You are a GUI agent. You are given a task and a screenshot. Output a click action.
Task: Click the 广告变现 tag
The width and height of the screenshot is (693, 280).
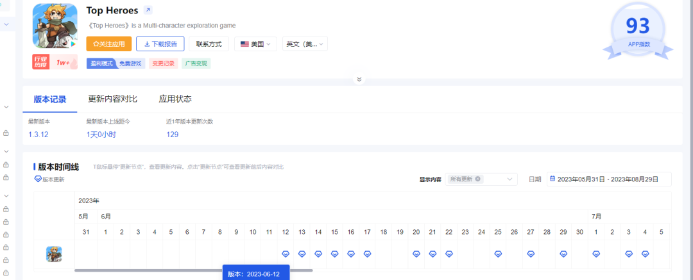point(196,63)
